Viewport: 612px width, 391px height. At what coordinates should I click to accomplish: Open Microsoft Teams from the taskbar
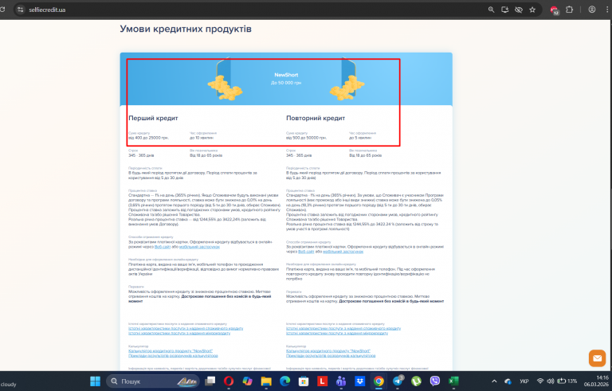tap(341, 381)
